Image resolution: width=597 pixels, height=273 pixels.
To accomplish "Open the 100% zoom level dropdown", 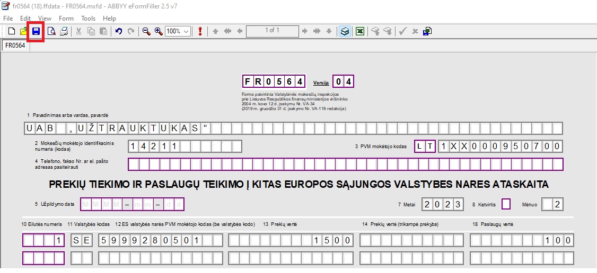I will (x=187, y=32).
